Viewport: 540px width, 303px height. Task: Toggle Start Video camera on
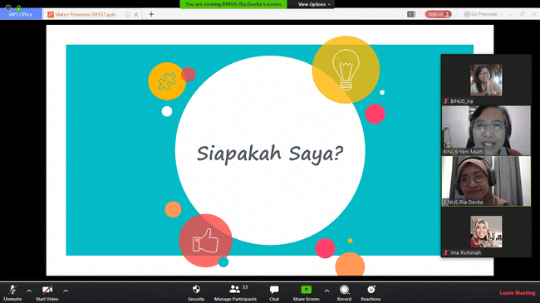coord(47,293)
